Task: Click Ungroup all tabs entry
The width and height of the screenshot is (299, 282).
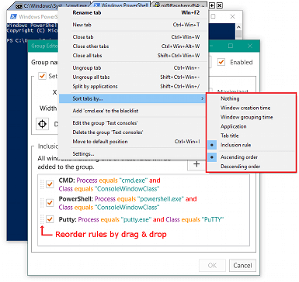Action: coord(133,77)
